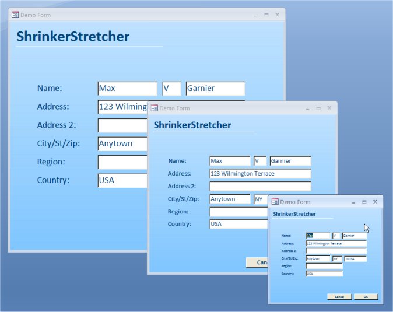Click the 'Region:' label in the medium window

pyautogui.click(x=178, y=212)
